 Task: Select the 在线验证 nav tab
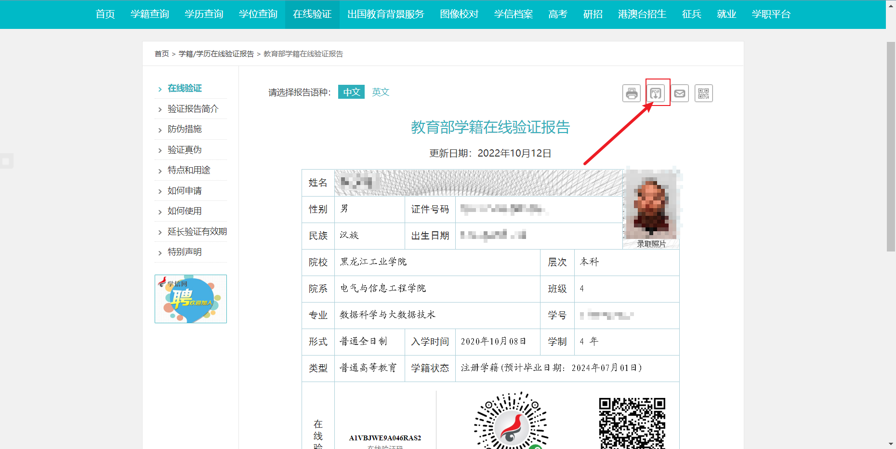tap(312, 14)
